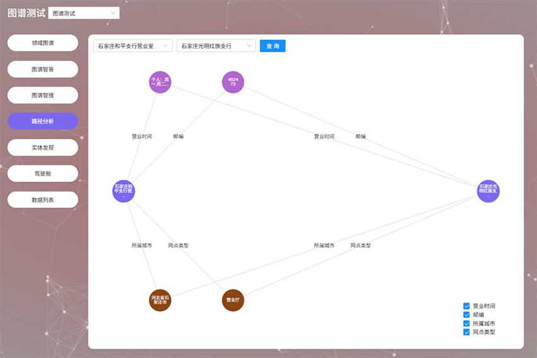Viewport: 537px width, 358px height.
Task: Toggle the 营业时间 checkbox
Action: point(467,306)
